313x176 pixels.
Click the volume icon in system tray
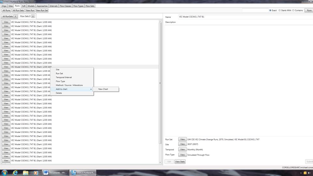[309, 173]
